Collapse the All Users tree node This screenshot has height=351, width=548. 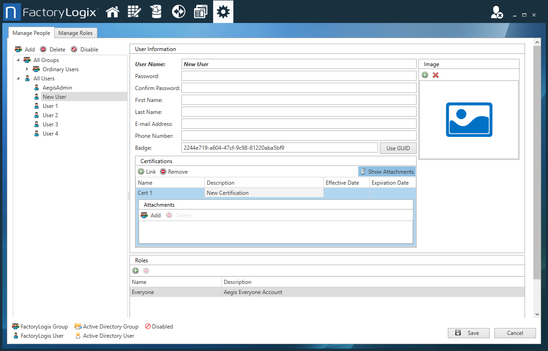(19, 78)
